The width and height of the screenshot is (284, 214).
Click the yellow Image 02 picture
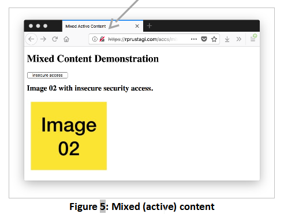tap(69, 136)
